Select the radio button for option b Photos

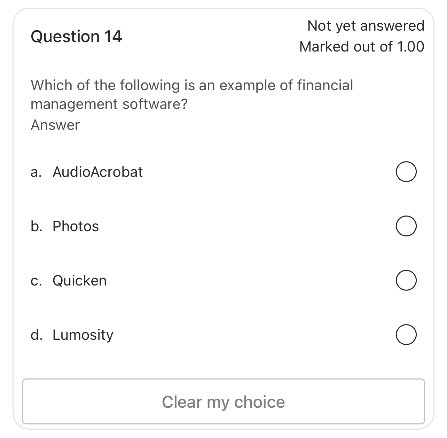tap(406, 226)
